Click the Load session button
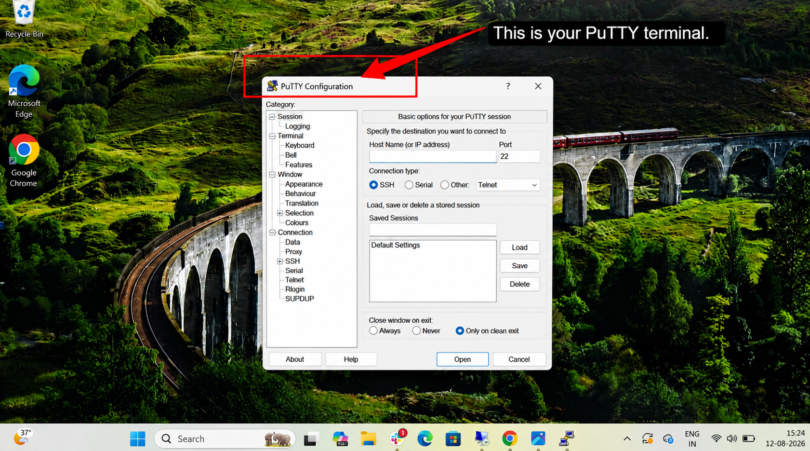The height and width of the screenshot is (451, 810). [x=519, y=247]
